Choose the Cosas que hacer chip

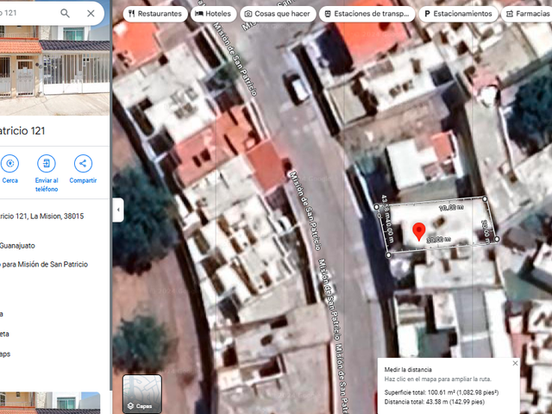pyautogui.click(x=278, y=14)
